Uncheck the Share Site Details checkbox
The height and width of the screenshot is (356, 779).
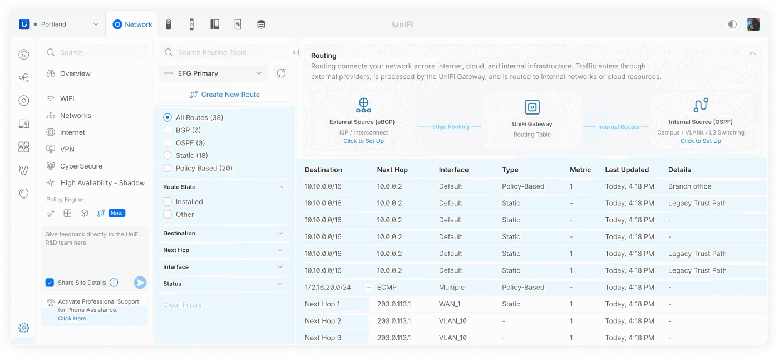[50, 283]
